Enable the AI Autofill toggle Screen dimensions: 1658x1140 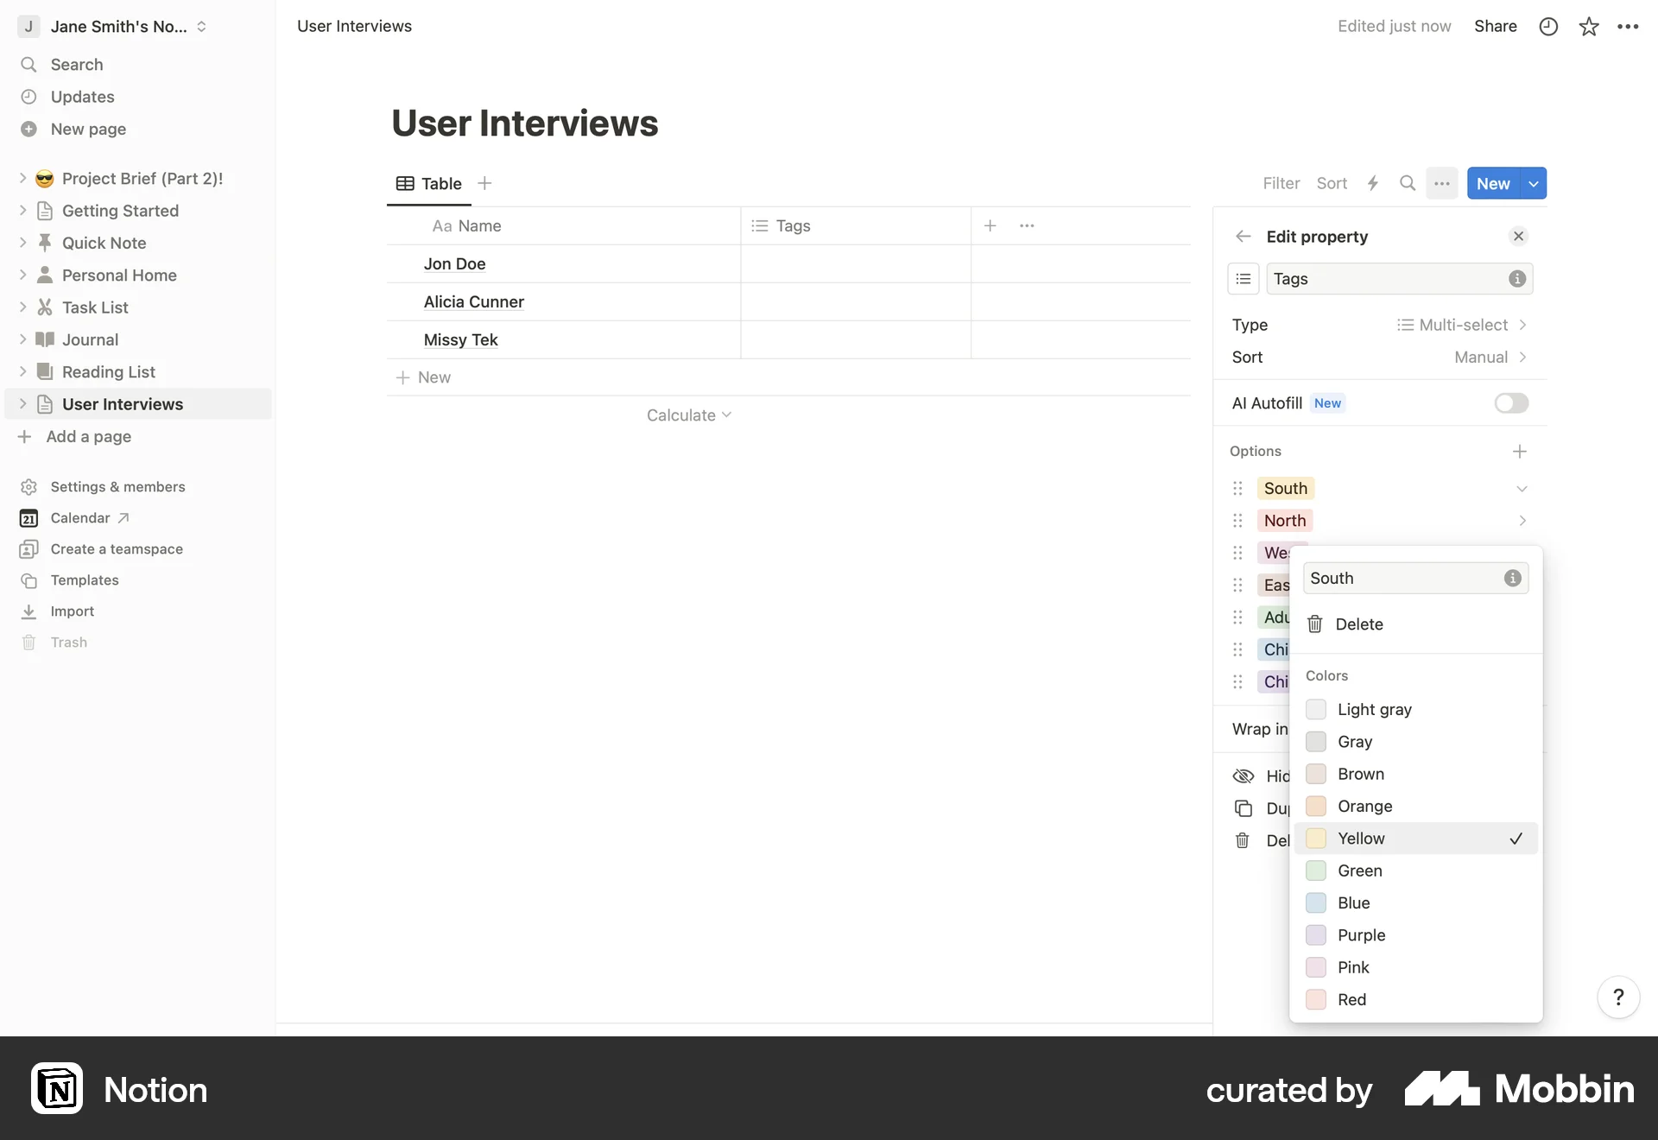1510,402
